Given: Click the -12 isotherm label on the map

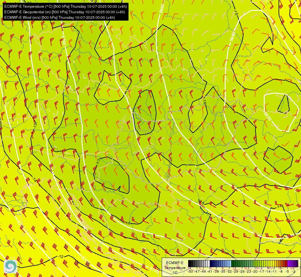Looking at the screenshot, I should [61, 257].
